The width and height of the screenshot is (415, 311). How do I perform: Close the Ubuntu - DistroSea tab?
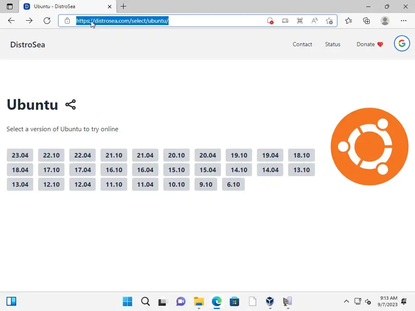109,6
